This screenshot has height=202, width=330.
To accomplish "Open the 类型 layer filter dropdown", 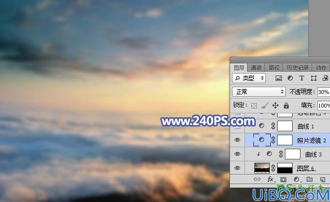I will click(x=249, y=78).
